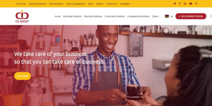212x106 pixels.
Task: Open search via the magnifier icon
Action: 211,16
